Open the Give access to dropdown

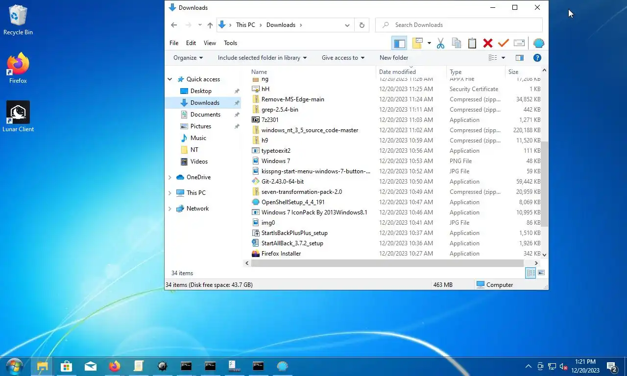pyautogui.click(x=343, y=58)
